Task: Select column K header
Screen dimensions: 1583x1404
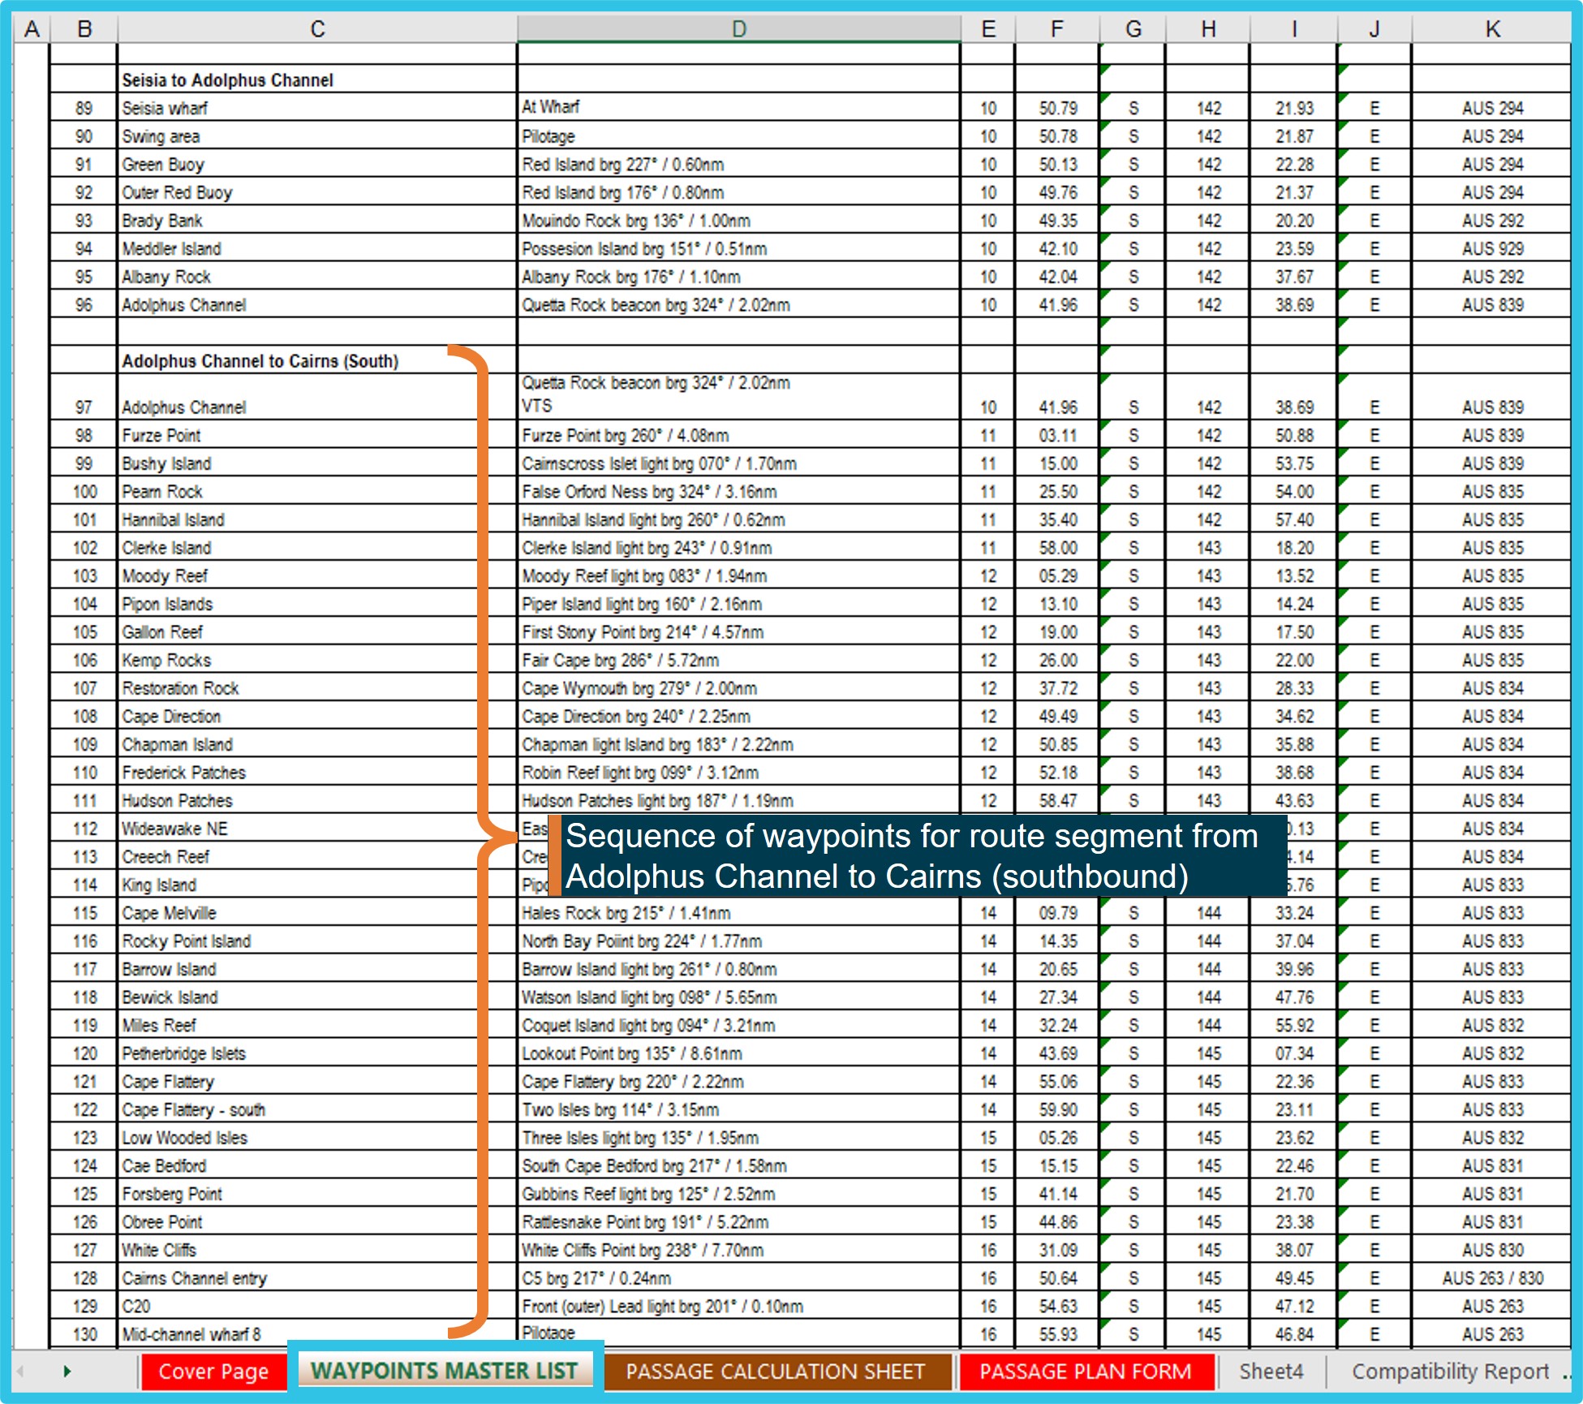Action: tap(1492, 29)
